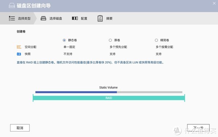
Task: Click the disk drive icon in title bar
Action: pyautogui.click(x=12, y=6)
